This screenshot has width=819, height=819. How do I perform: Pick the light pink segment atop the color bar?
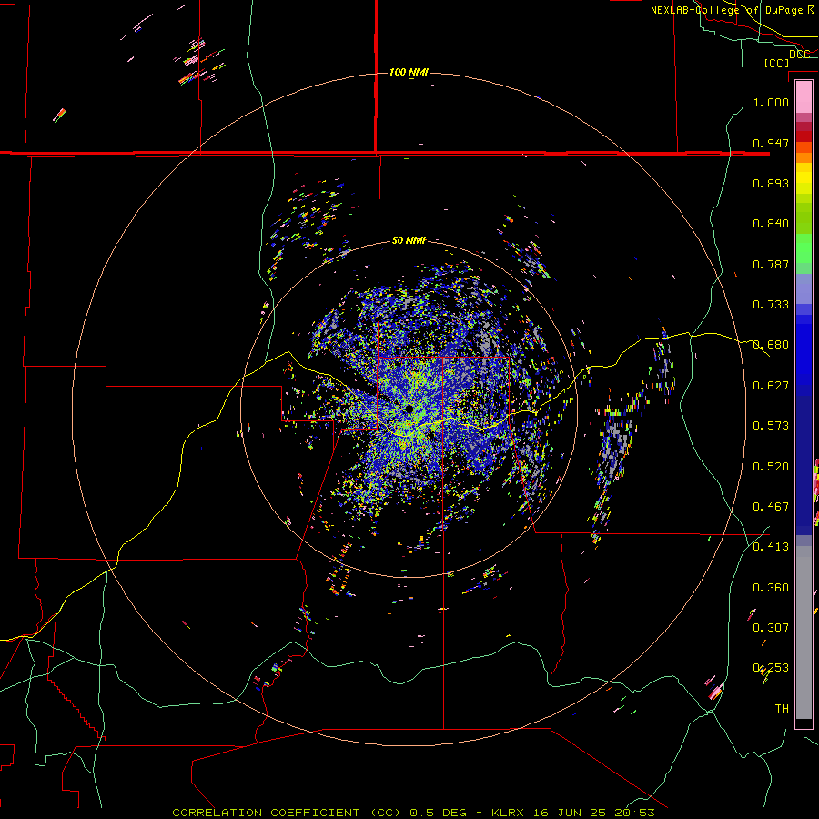[x=804, y=97]
